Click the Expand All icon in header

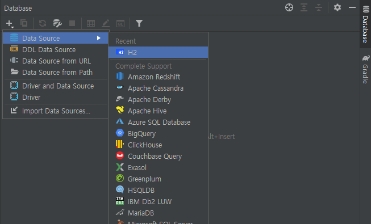(304, 7)
